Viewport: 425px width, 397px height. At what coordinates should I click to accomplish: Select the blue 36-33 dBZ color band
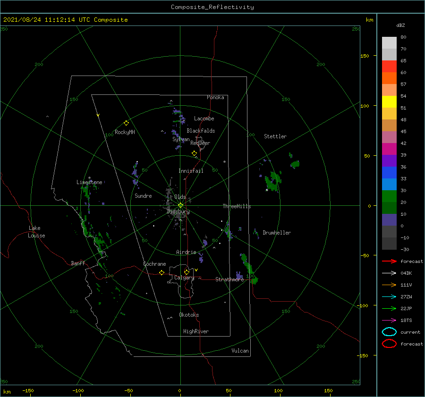point(389,173)
